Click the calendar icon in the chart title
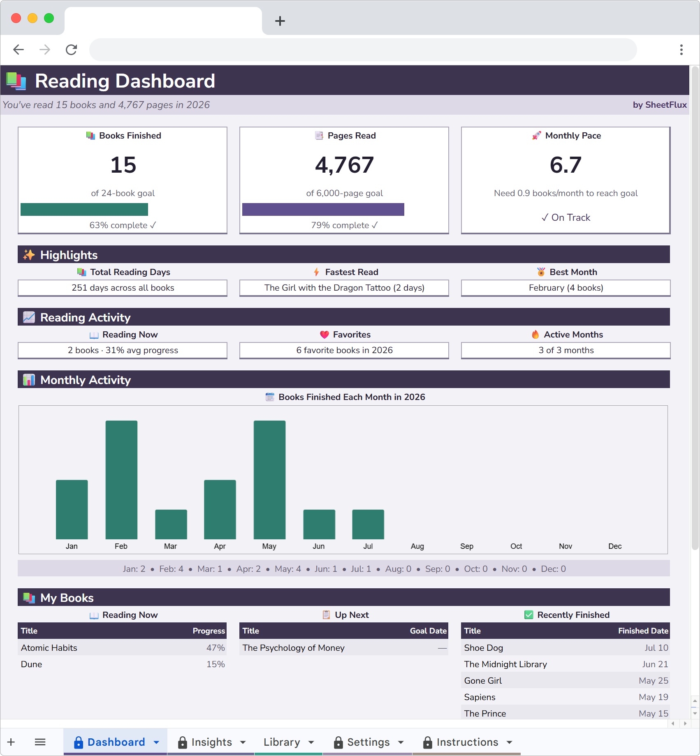Screen dimensions: 700x756 [x=270, y=397]
